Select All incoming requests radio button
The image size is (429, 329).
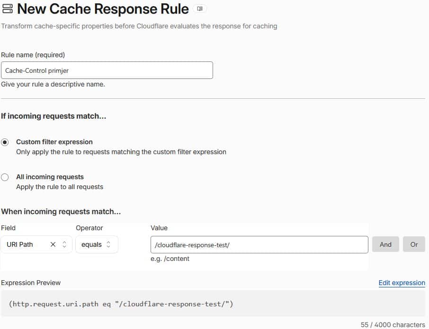pyautogui.click(x=5, y=177)
